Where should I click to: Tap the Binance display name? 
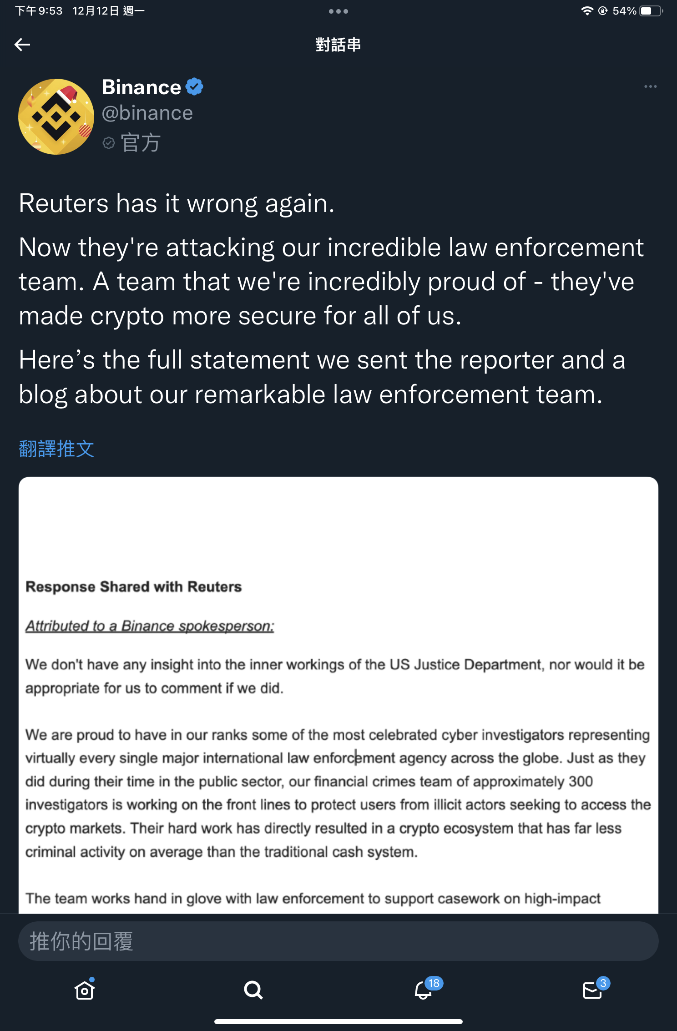141,87
